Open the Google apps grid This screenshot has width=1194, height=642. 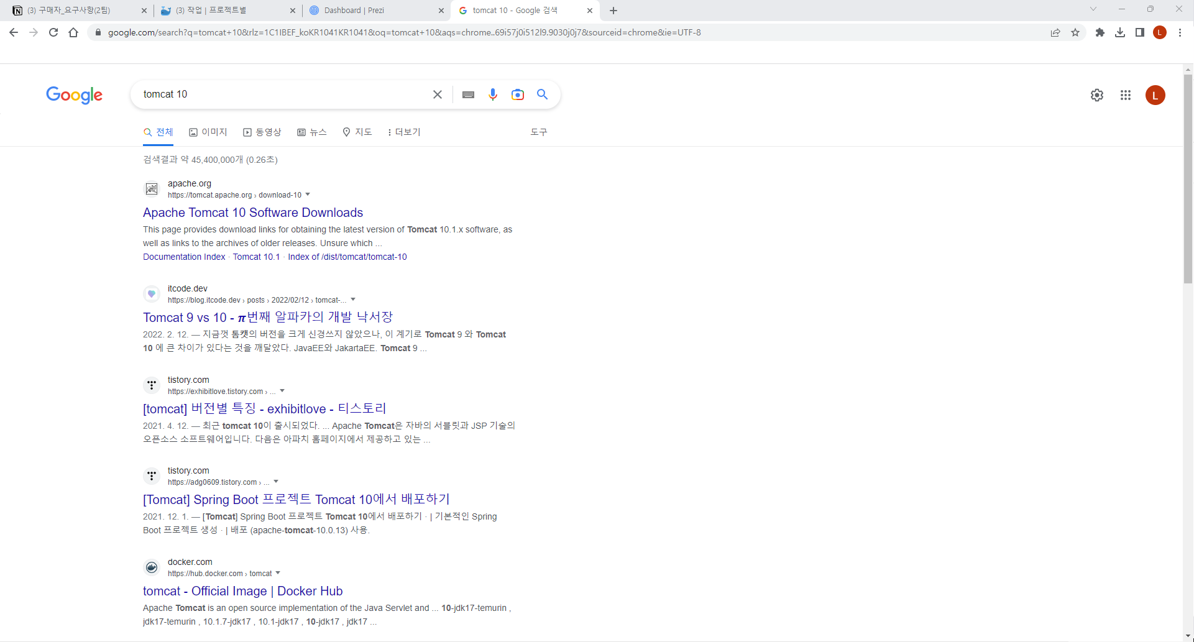1126,95
